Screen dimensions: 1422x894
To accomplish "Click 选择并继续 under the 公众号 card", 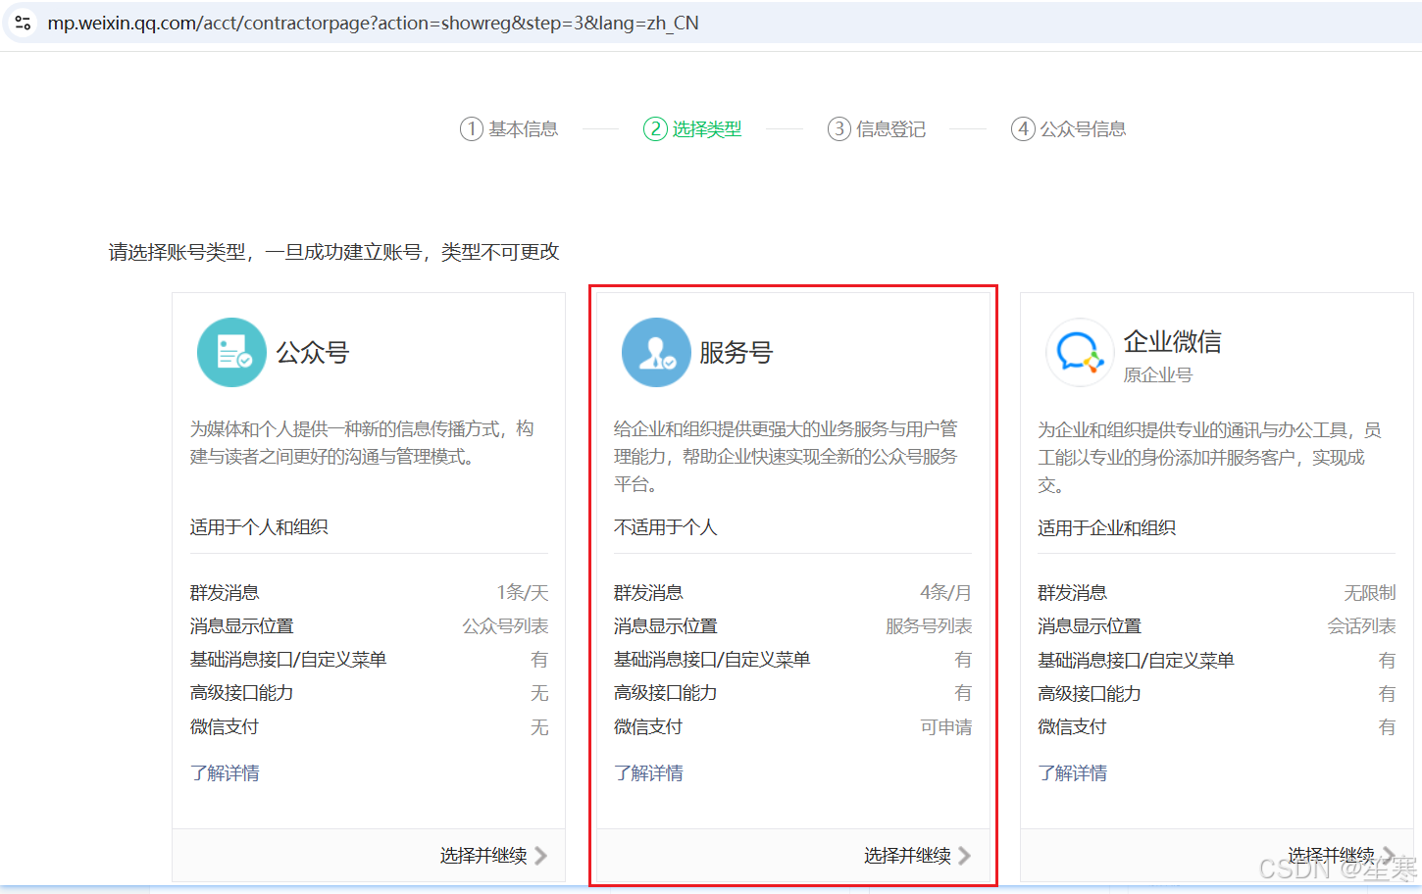I will pos(483,856).
